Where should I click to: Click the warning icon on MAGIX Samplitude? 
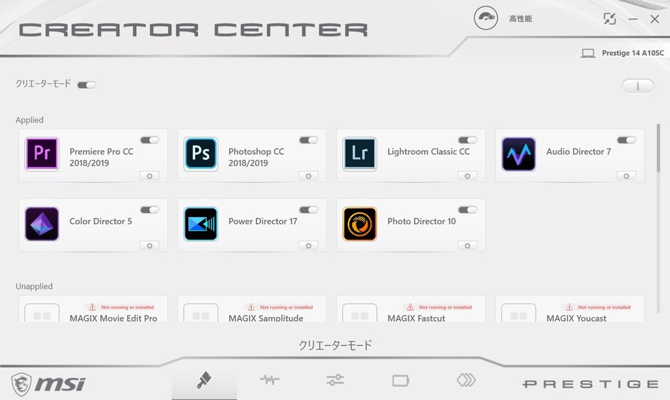click(x=251, y=307)
